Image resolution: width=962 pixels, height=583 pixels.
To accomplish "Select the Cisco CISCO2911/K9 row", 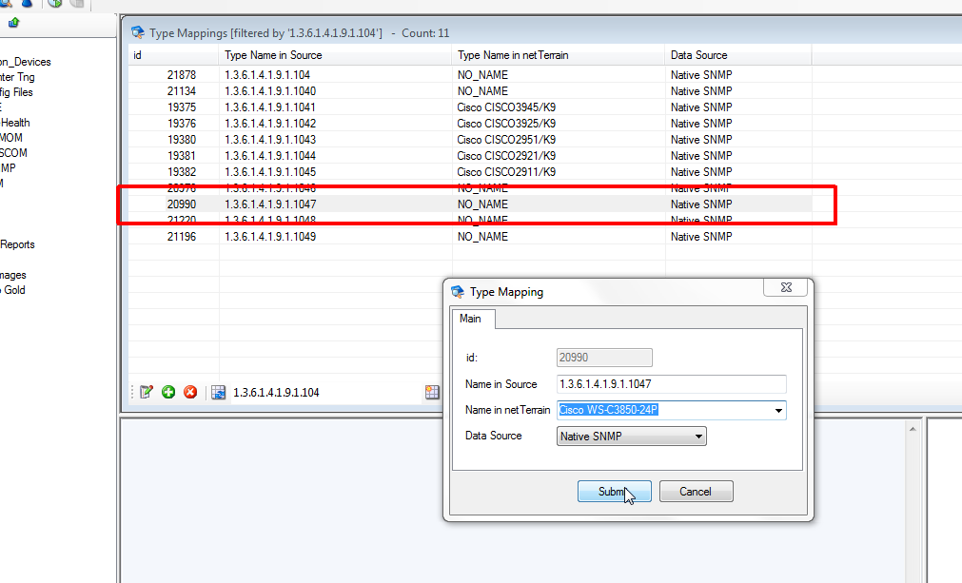I will click(x=505, y=172).
